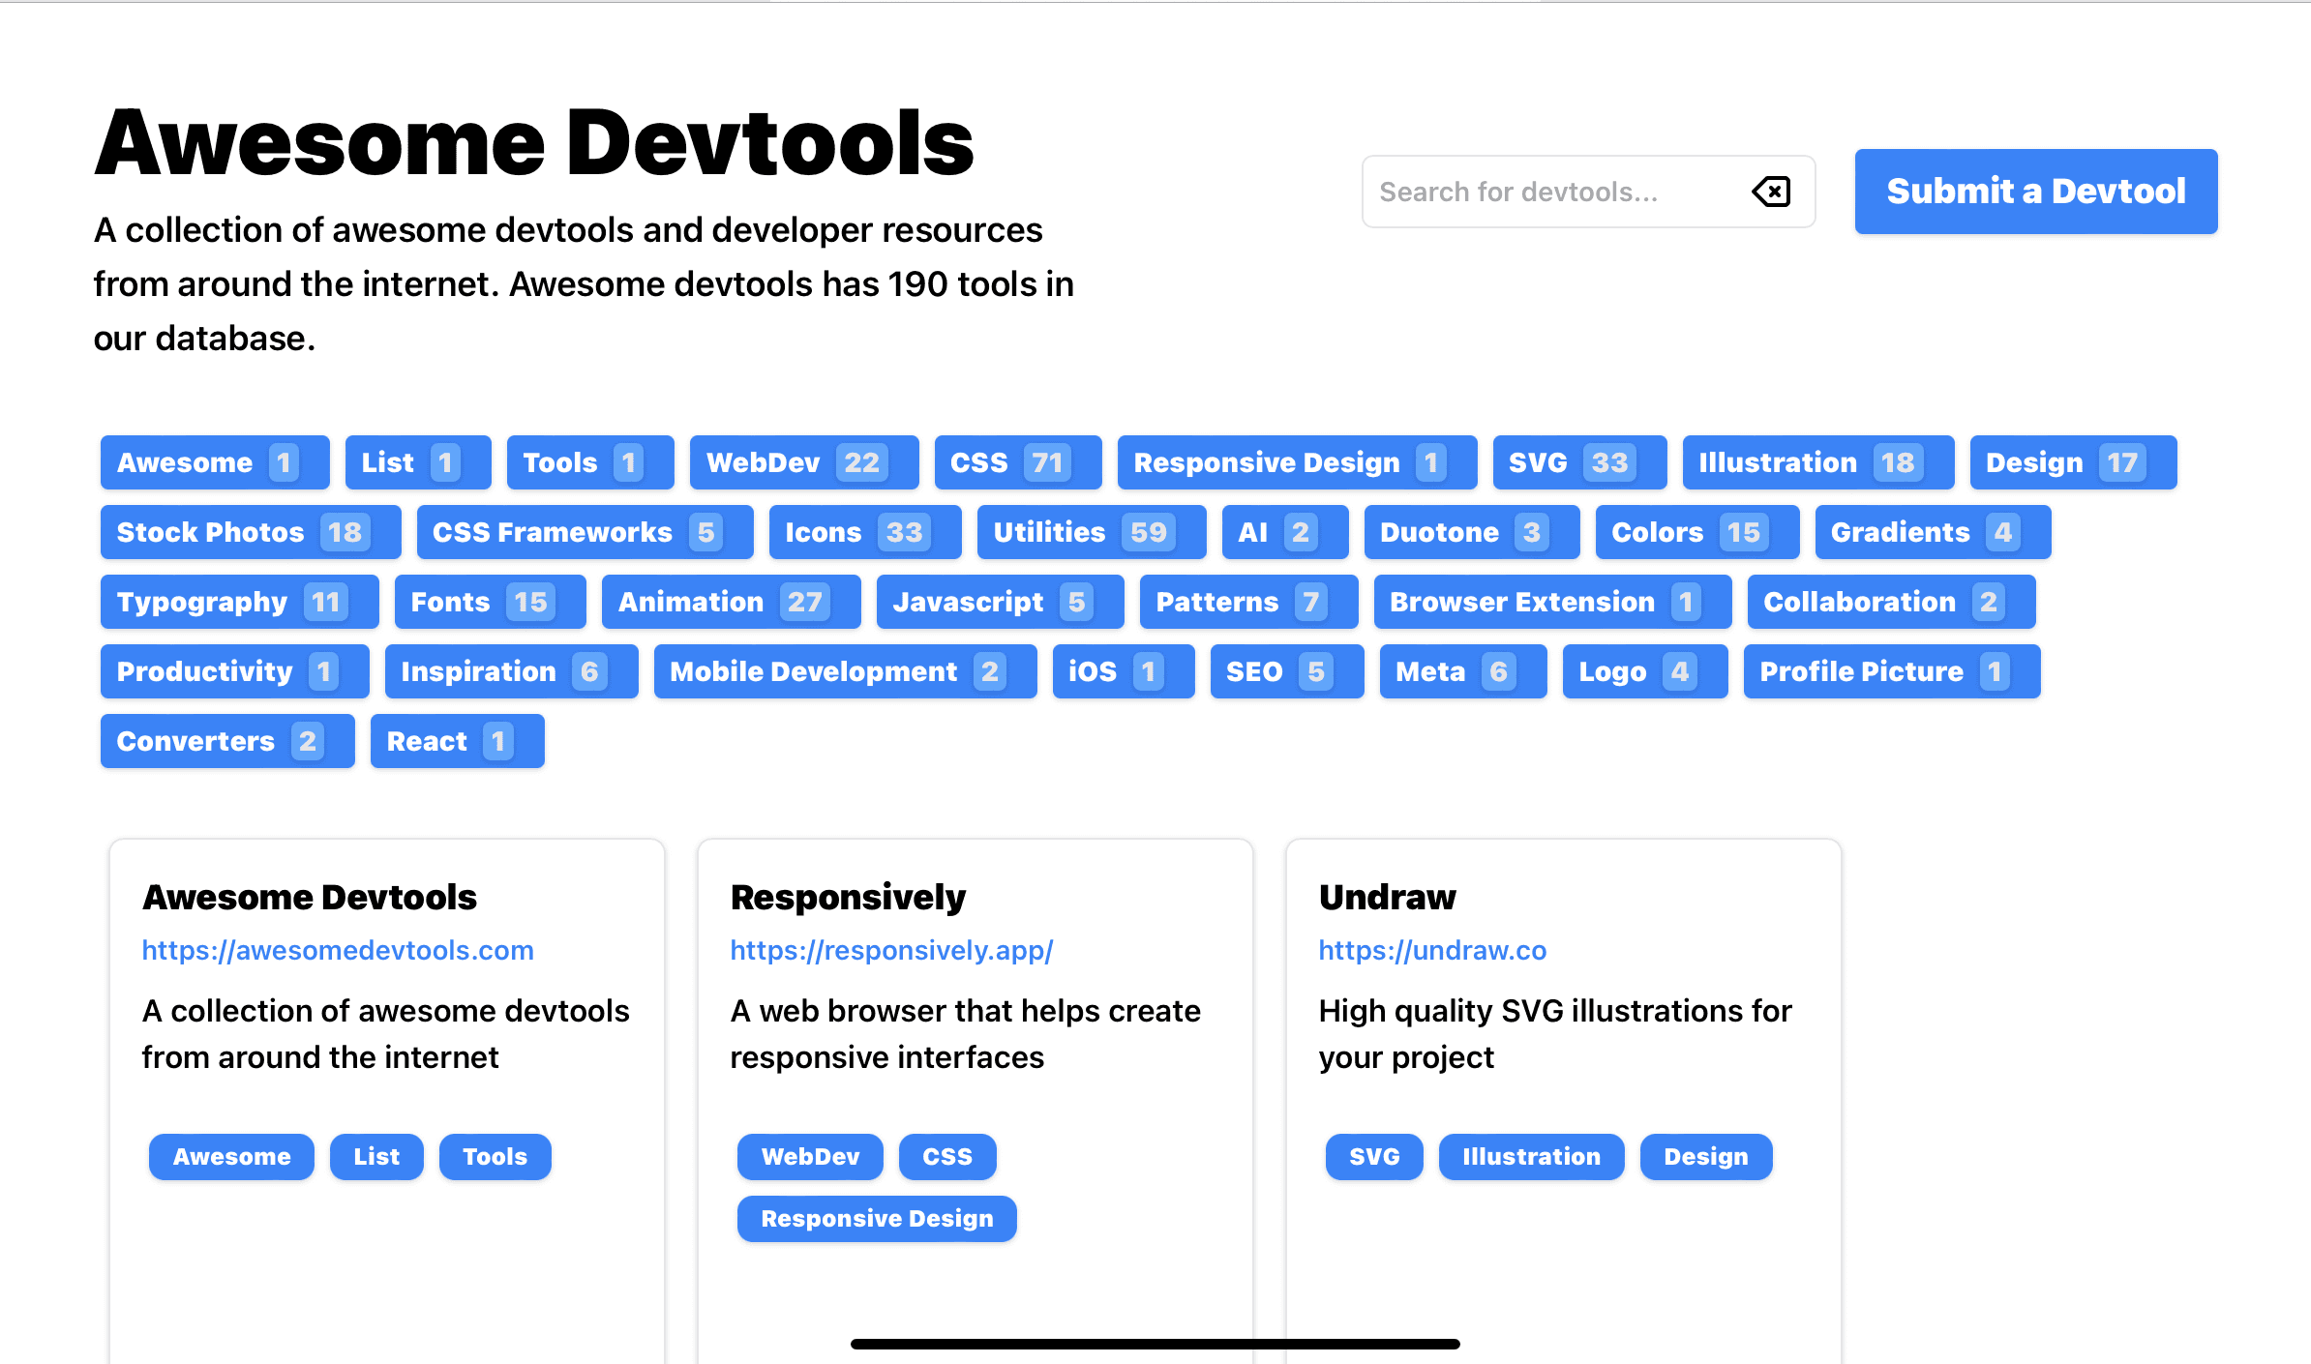Show Mobile Development tools
2311x1364 pixels.
(846, 671)
